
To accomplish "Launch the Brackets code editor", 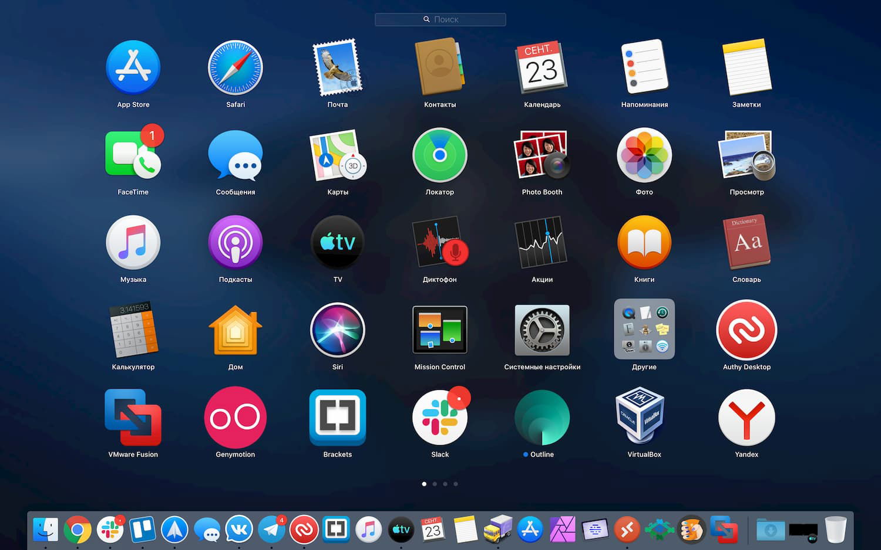I will coord(337,417).
